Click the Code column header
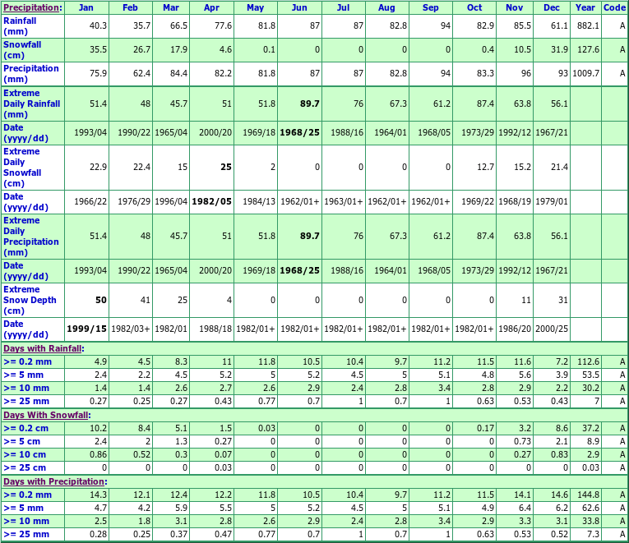Screen dimensions: 629x543 [x=614, y=7]
